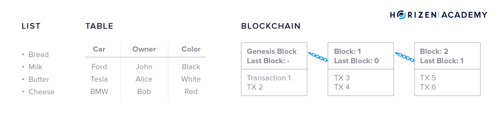
Task: Click the chain link between Block 1 and Block 2
Action: (404, 57)
